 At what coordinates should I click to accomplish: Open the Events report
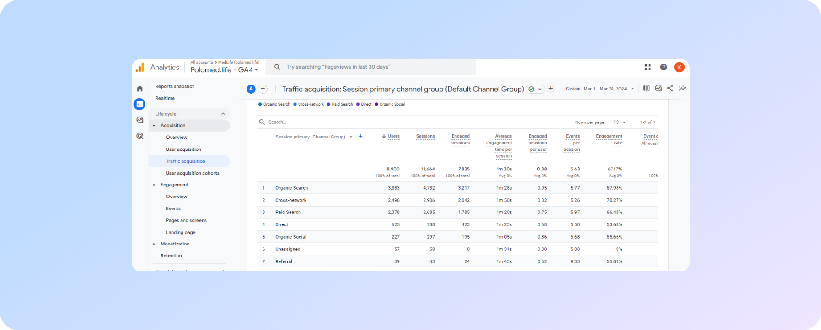click(x=173, y=208)
